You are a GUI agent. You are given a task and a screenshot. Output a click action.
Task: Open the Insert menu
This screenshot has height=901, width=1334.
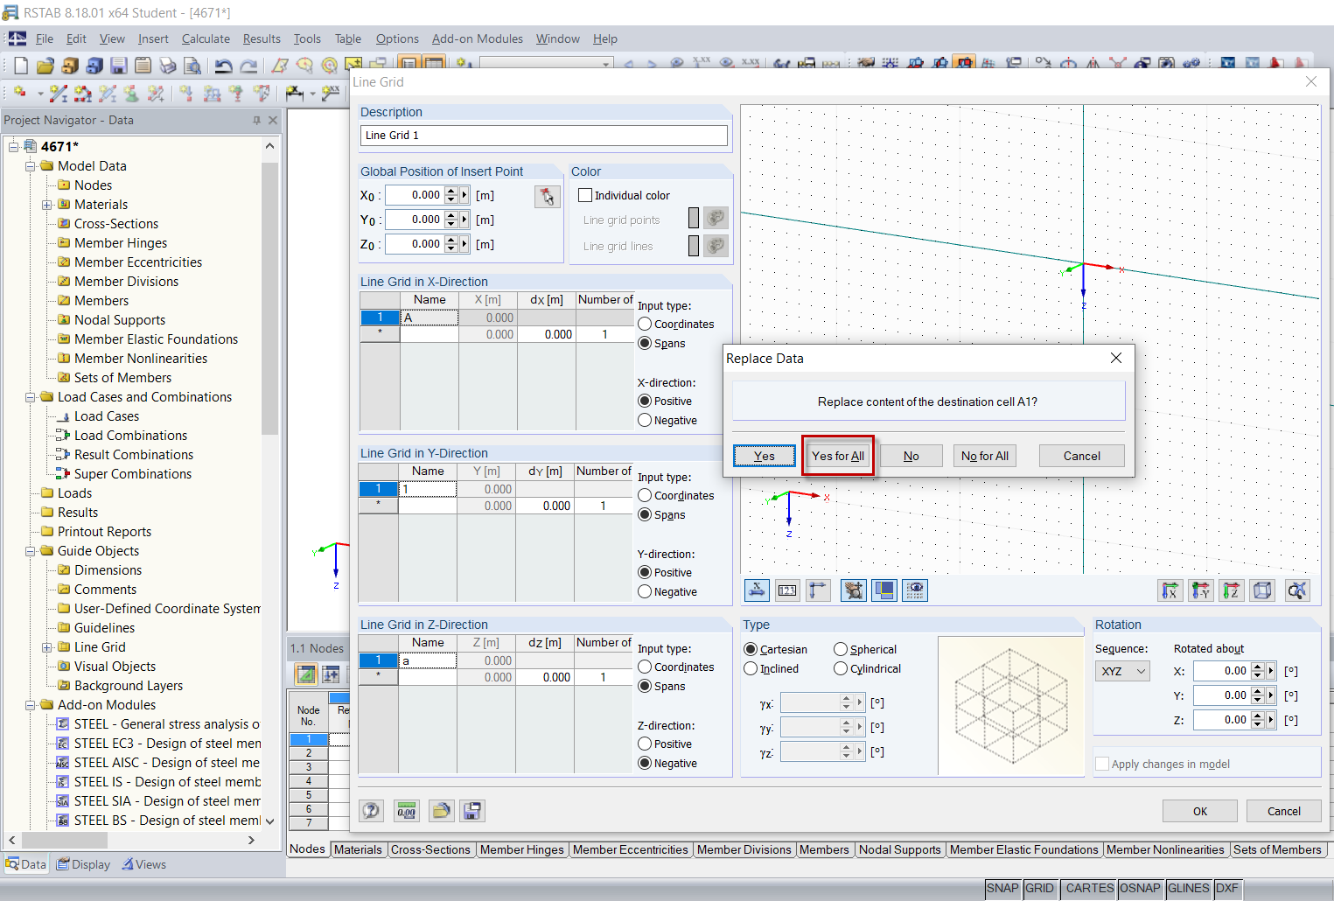coord(153,38)
